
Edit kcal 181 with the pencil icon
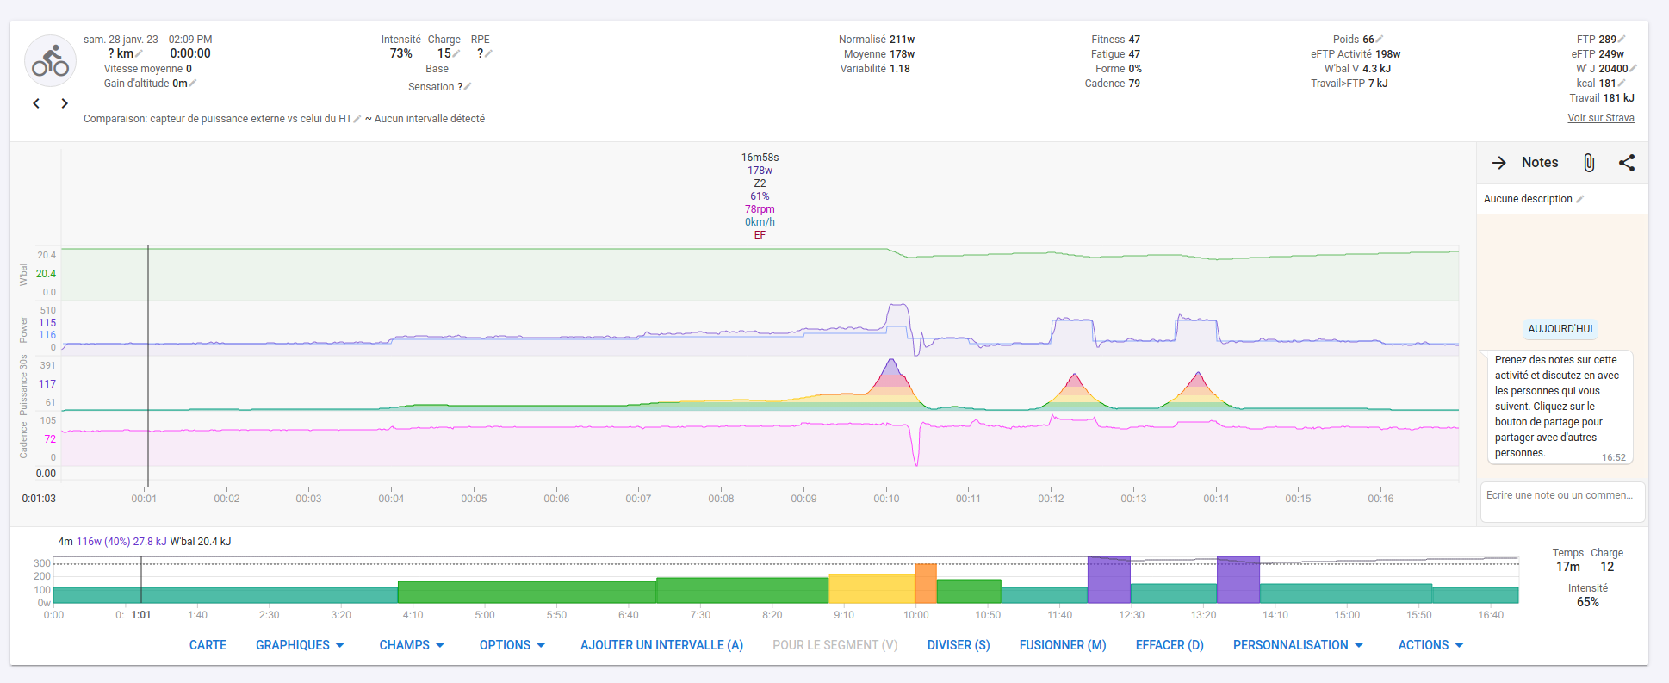(x=1622, y=83)
